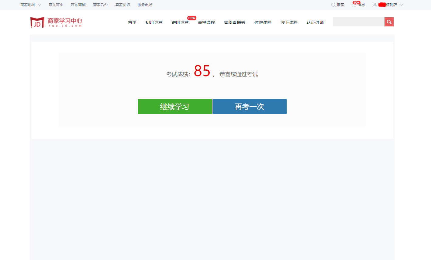This screenshot has height=260, width=431.
Task: Open the 卖家论坛 link
Action: tap(122, 5)
